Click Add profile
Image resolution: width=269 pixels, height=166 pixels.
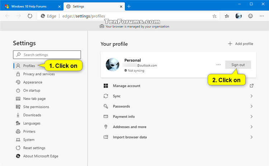point(240,44)
